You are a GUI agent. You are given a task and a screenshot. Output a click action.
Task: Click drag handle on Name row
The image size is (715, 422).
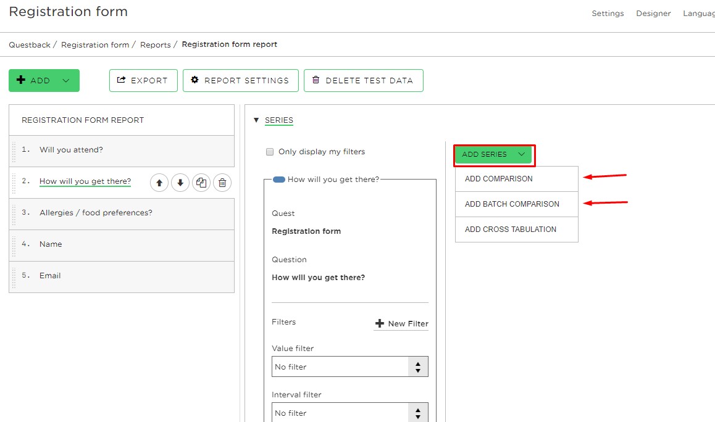tap(14, 246)
